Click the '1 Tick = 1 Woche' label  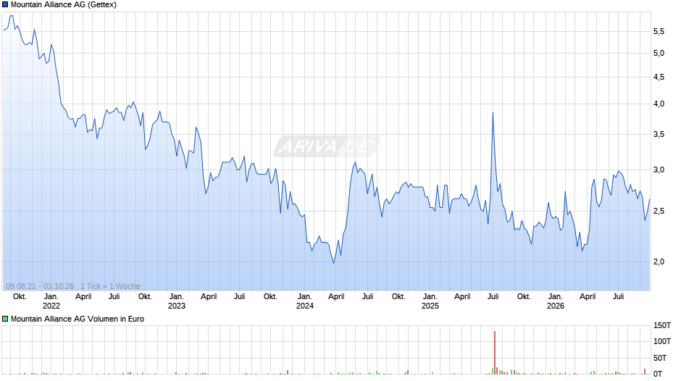(x=110, y=286)
